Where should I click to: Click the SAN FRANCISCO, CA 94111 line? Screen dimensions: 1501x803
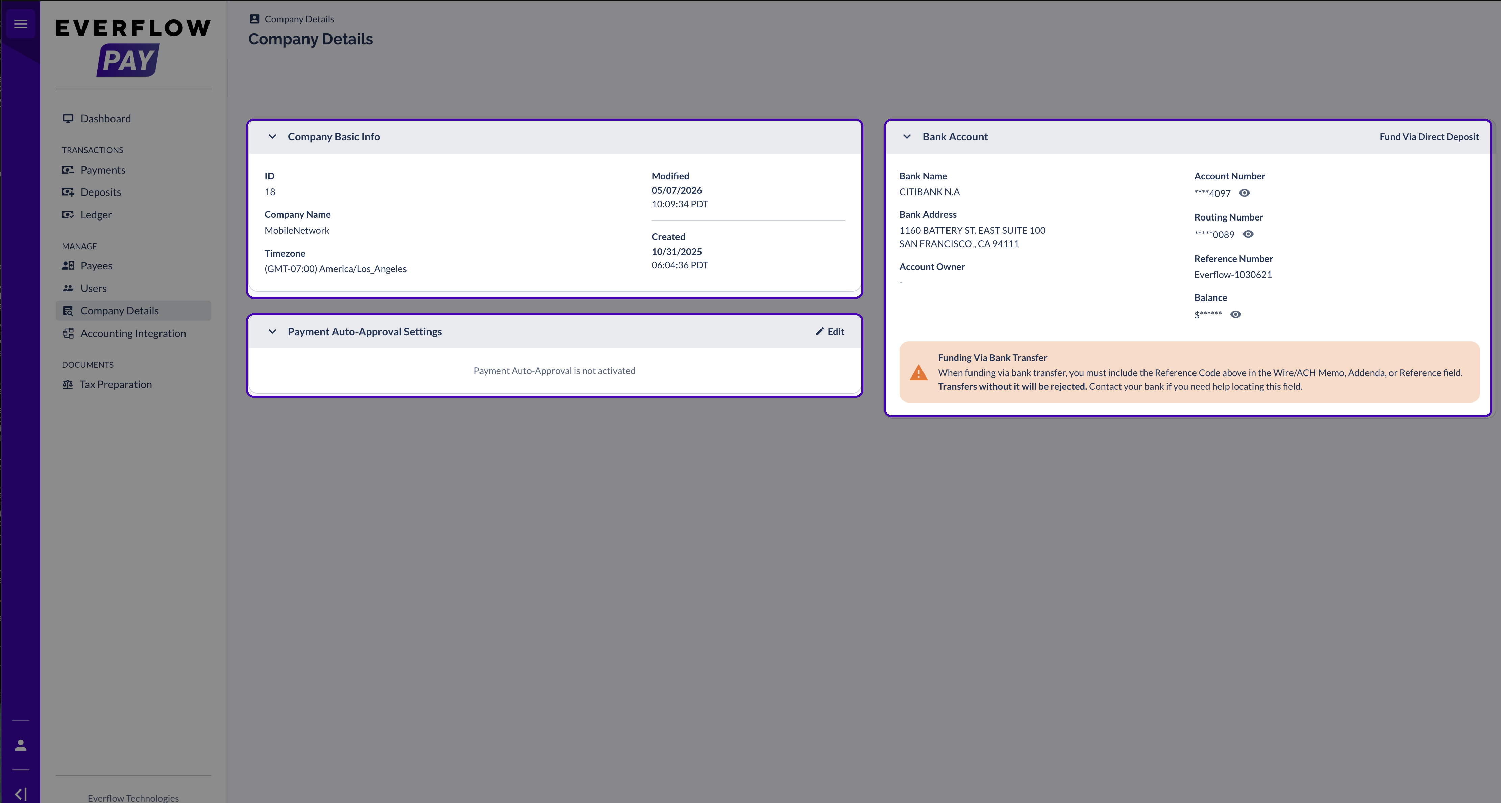point(959,244)
